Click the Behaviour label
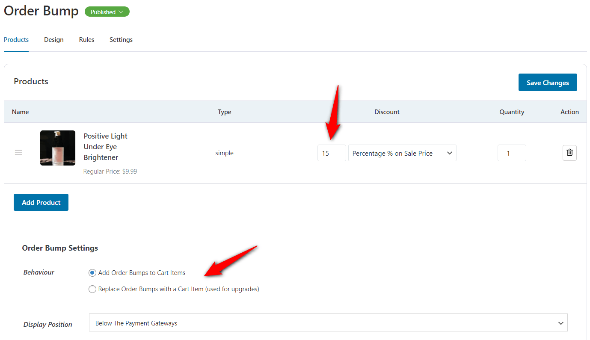 pos(39,272)
